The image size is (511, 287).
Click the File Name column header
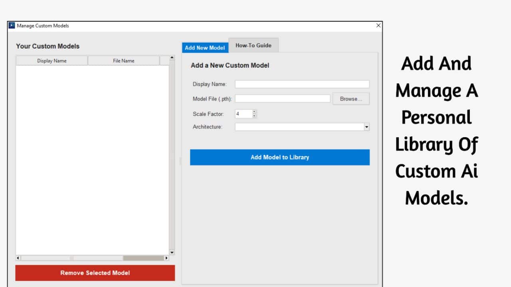coord(123,61)
